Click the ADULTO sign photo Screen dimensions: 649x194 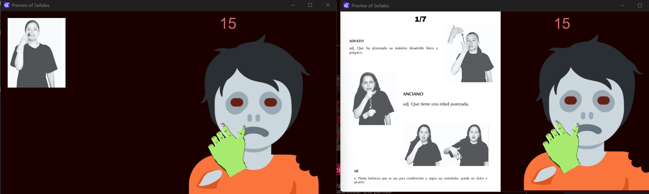470,53
